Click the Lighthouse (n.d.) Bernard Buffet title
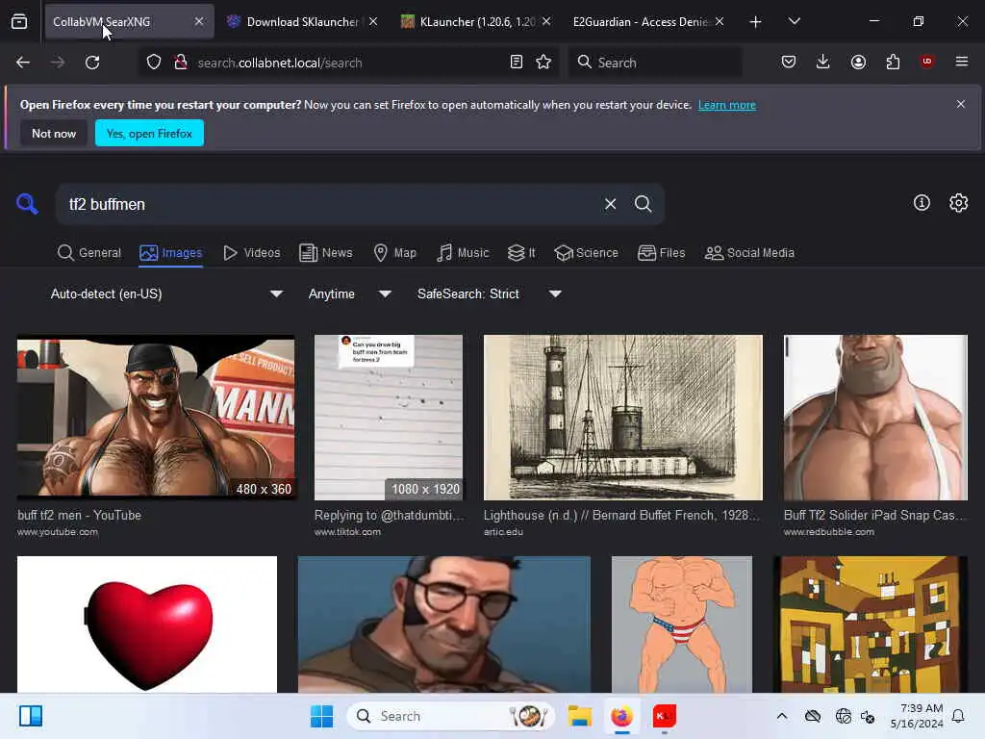This screenshot has width=985, height=739. [x=622, y=516]
